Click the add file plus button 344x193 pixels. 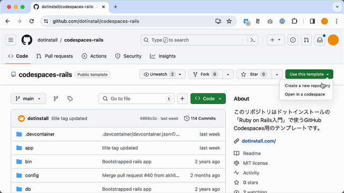[x=182, y=99]
